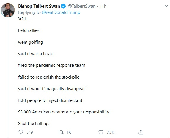Screen dimensions: 170x138
Task: Click the reply speech bubble icon
Action: pyautogui.click(x=21, y=132)
